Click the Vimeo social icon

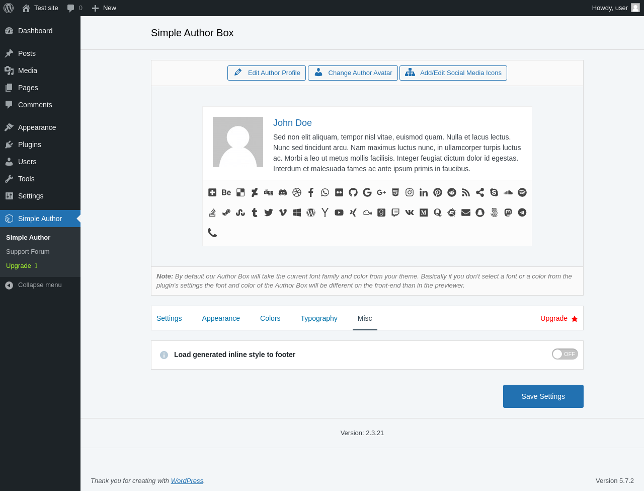point(283,213)
